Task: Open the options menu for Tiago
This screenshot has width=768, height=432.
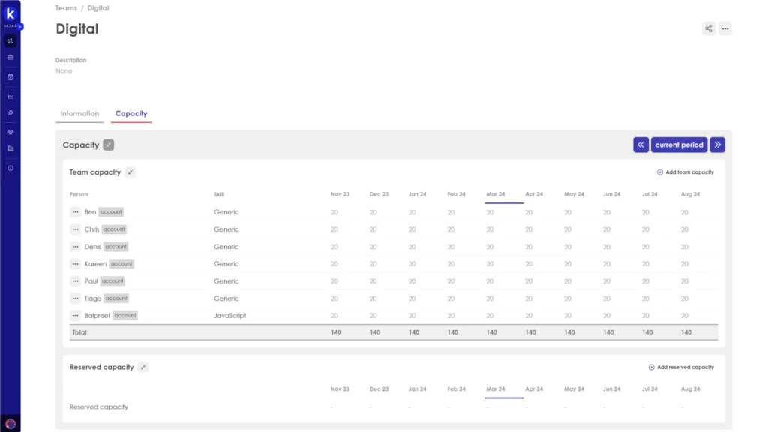Action: click(x=75, y=298)
